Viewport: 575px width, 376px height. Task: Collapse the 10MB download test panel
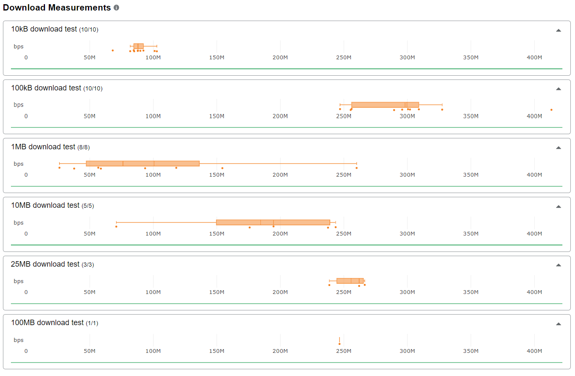559,207
